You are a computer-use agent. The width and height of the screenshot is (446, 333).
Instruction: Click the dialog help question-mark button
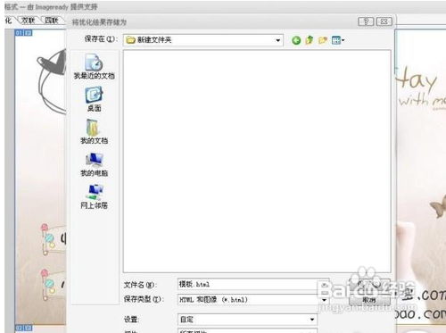pyautogui.click(x=366, y=21)
